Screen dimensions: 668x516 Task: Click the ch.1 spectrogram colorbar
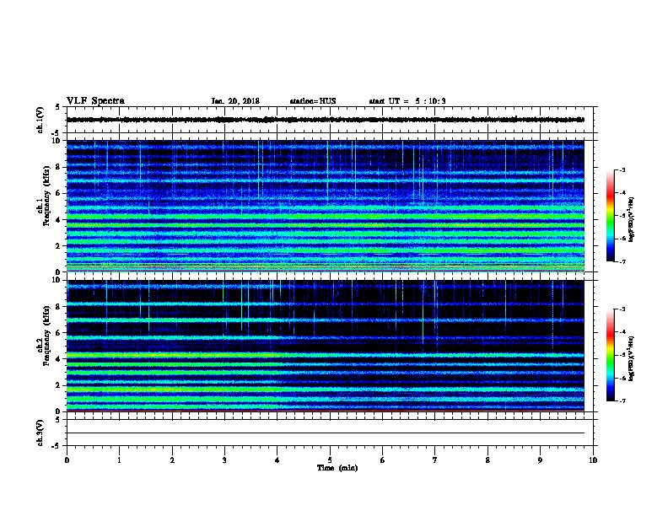(x=610, y=216)
